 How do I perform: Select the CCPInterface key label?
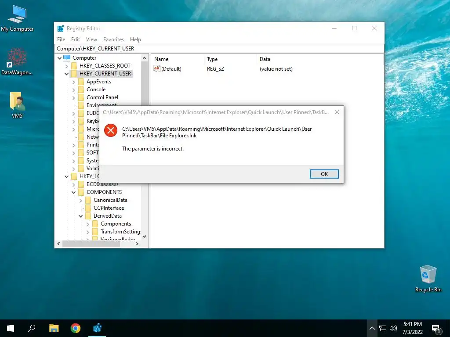pos(109,208)
